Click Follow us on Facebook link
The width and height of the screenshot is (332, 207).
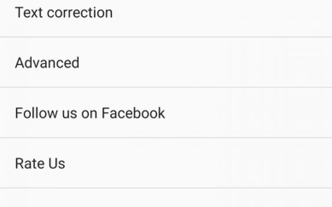pyautogui.click(x=90, y=113)
